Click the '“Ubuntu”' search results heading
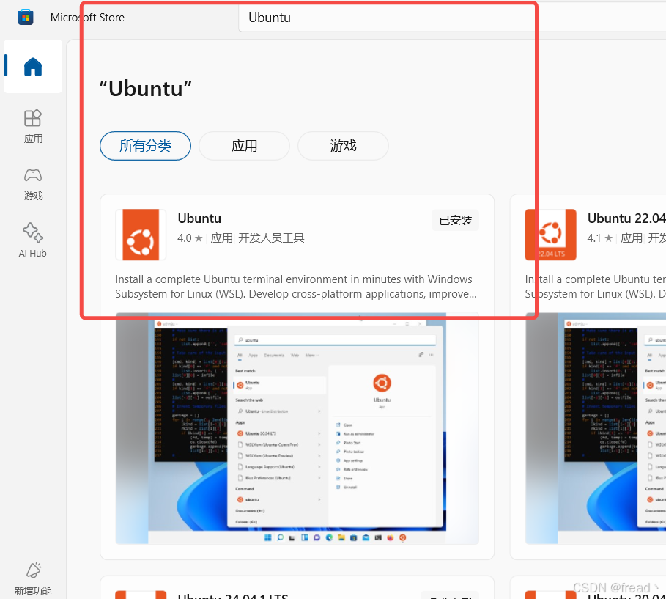Screen dimensions: 666x599 [x=145, y=89]
